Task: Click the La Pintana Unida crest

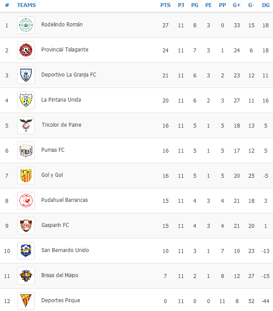Action: point(26,100)
